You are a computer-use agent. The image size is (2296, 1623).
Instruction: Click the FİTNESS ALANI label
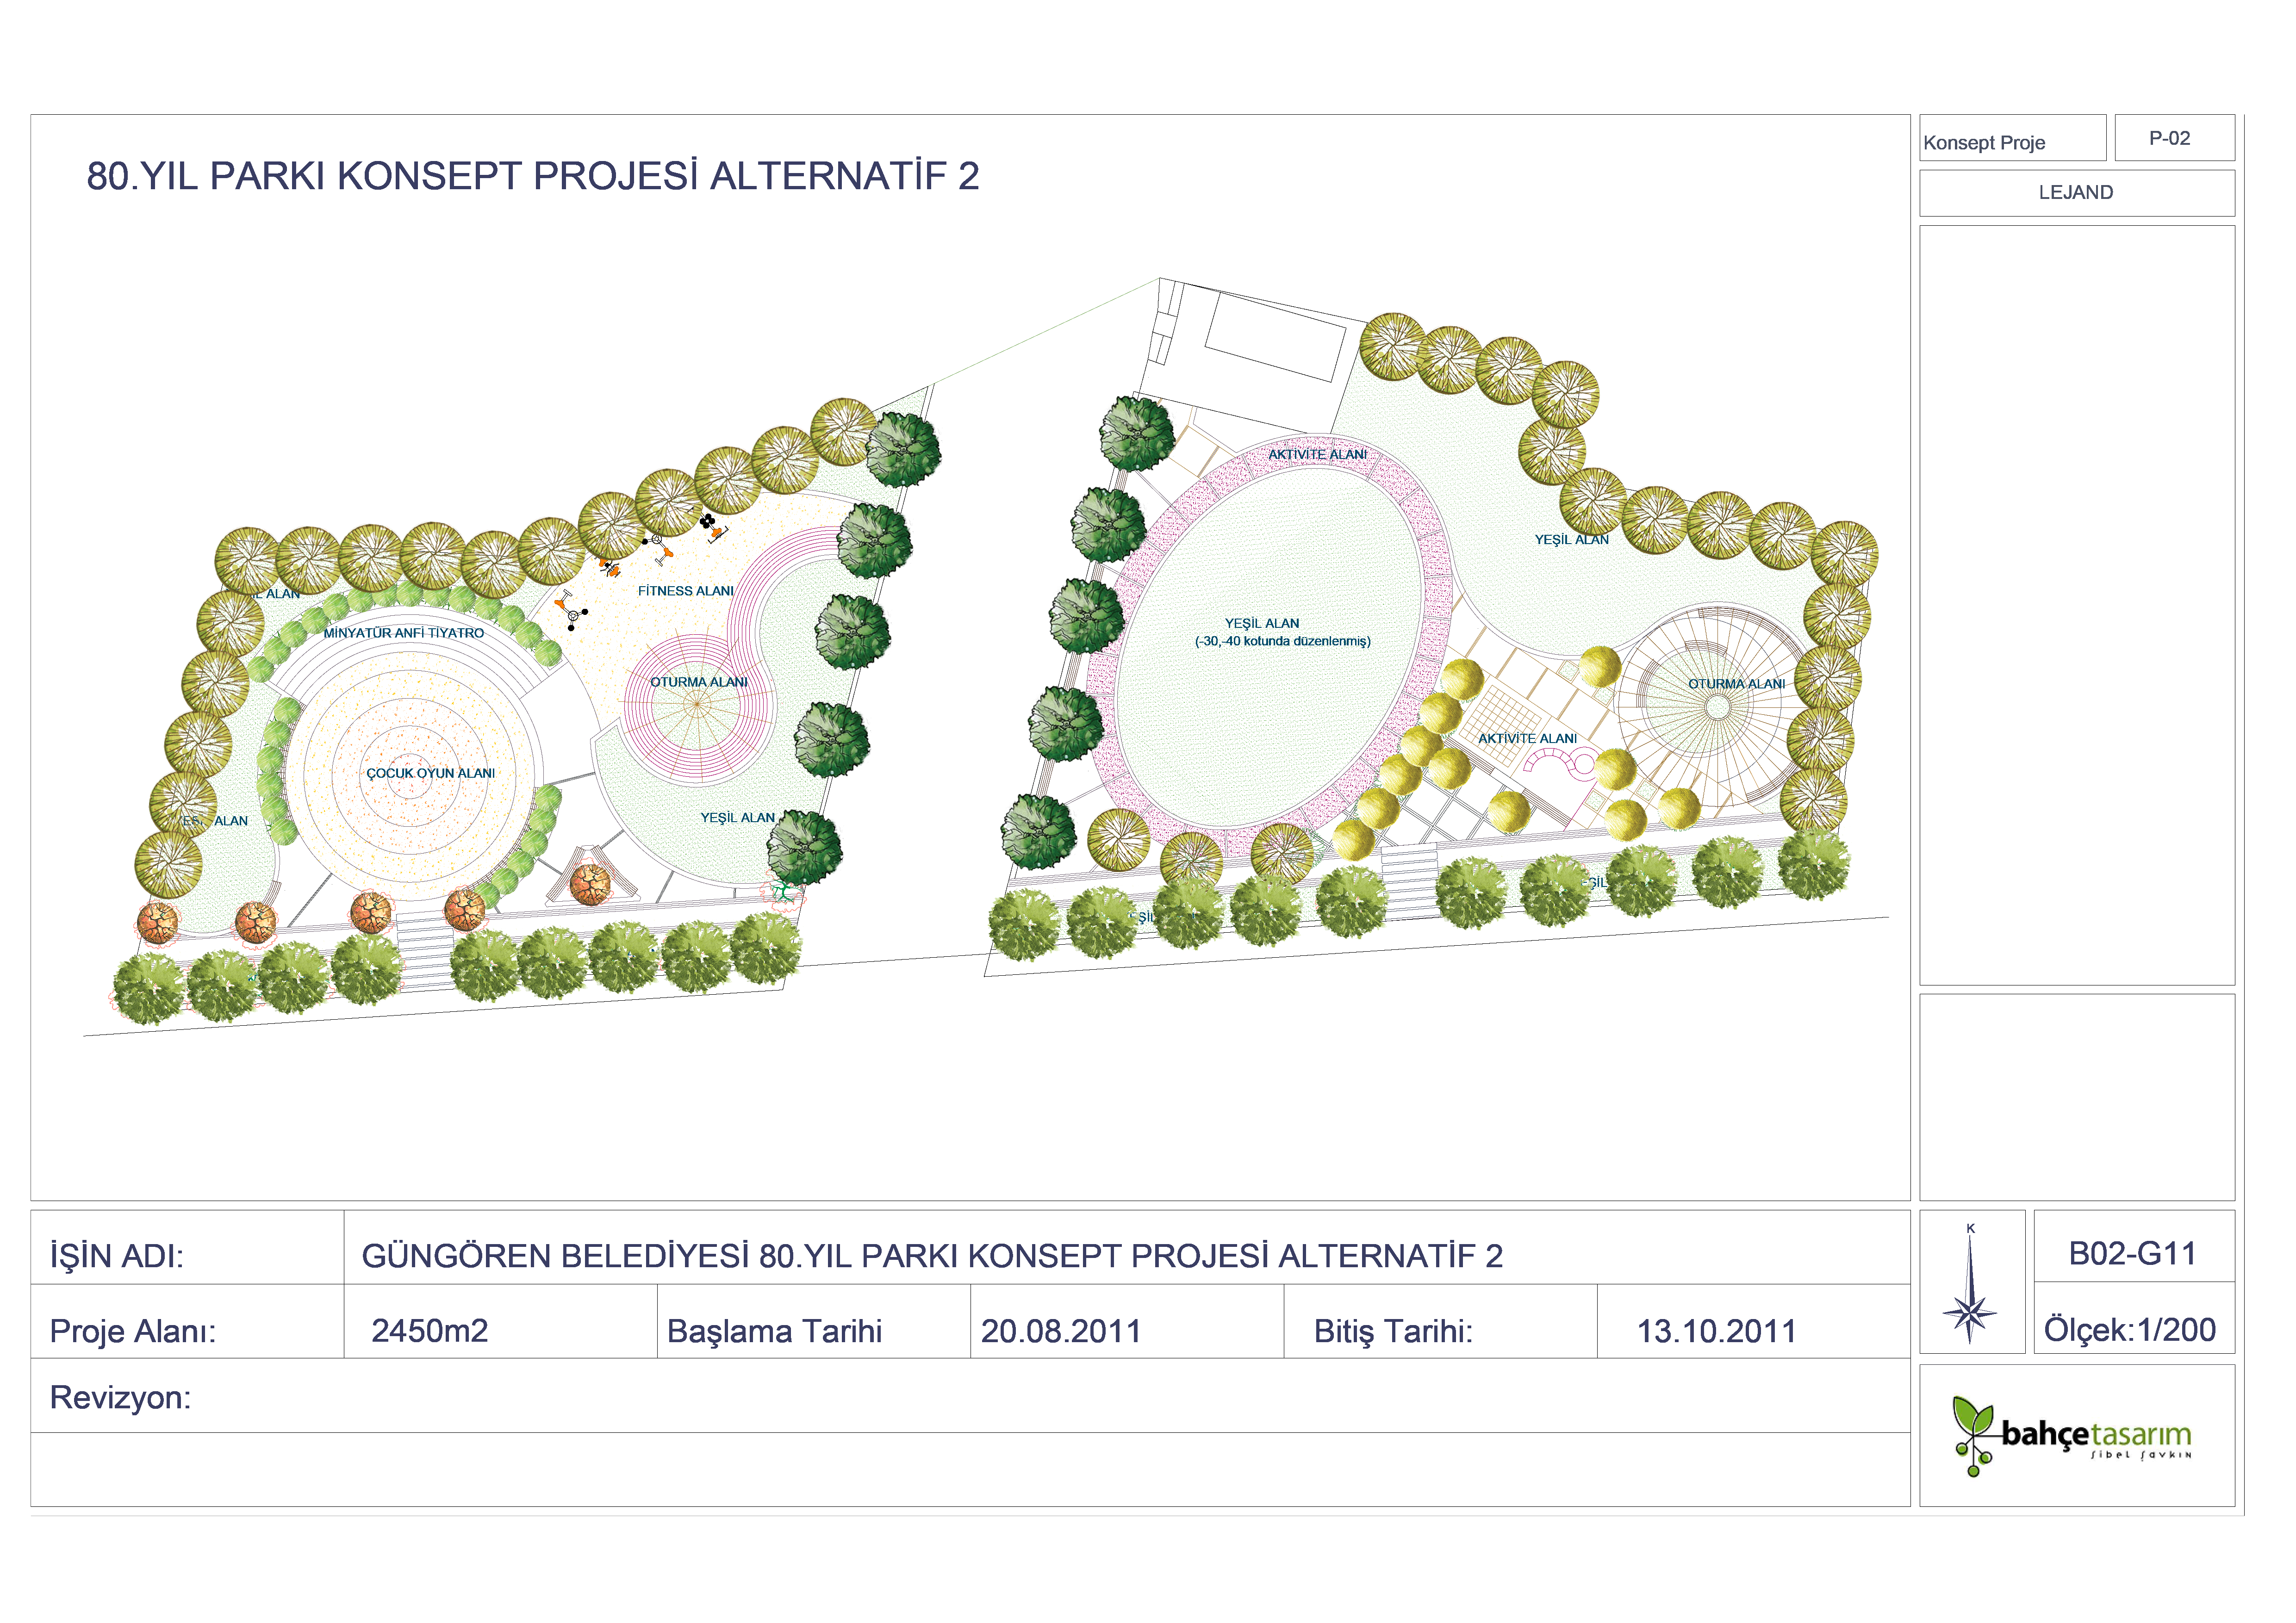(685, 591)
